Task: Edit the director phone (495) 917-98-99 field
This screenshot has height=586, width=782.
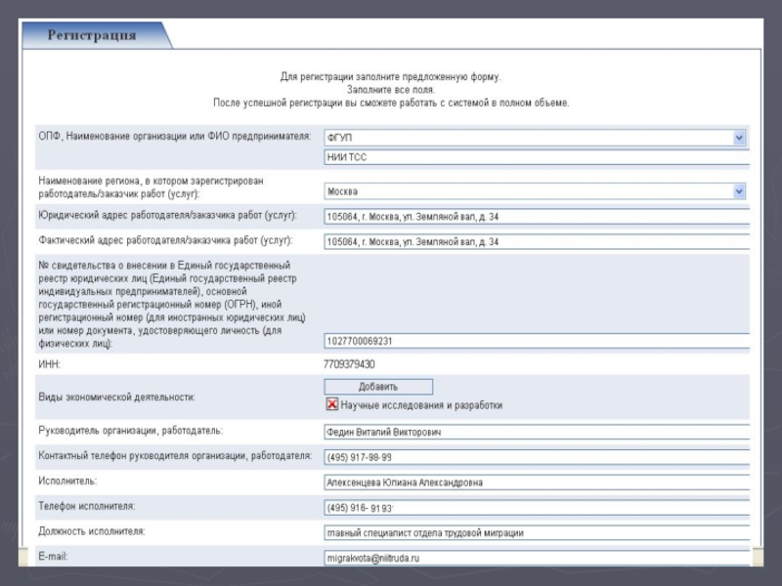Action: pos(537,457)
